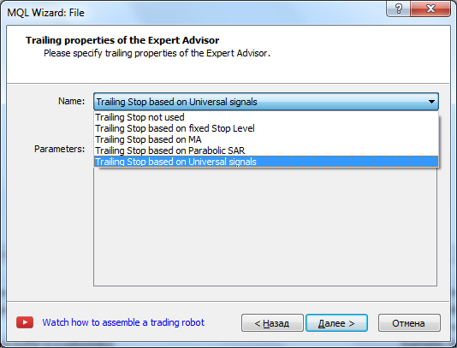Click the Please specify trailing properties description text

tap(157, 53)
